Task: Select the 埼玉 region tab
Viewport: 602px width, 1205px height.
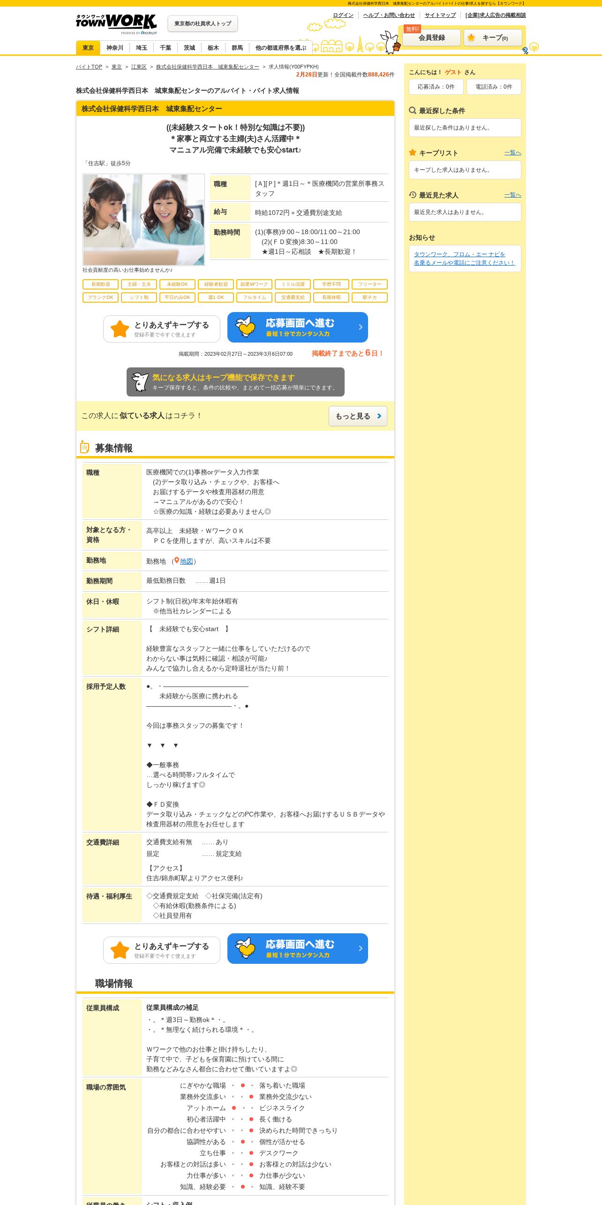Action: 141,48
